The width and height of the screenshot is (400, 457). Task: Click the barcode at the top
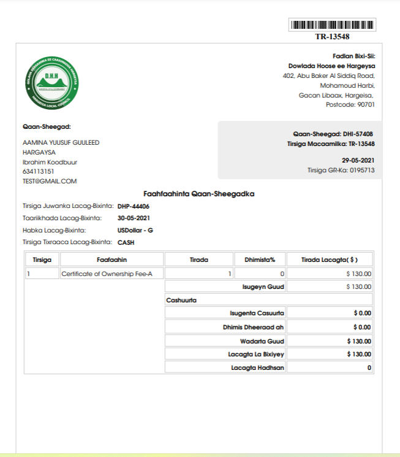point(332,25)
